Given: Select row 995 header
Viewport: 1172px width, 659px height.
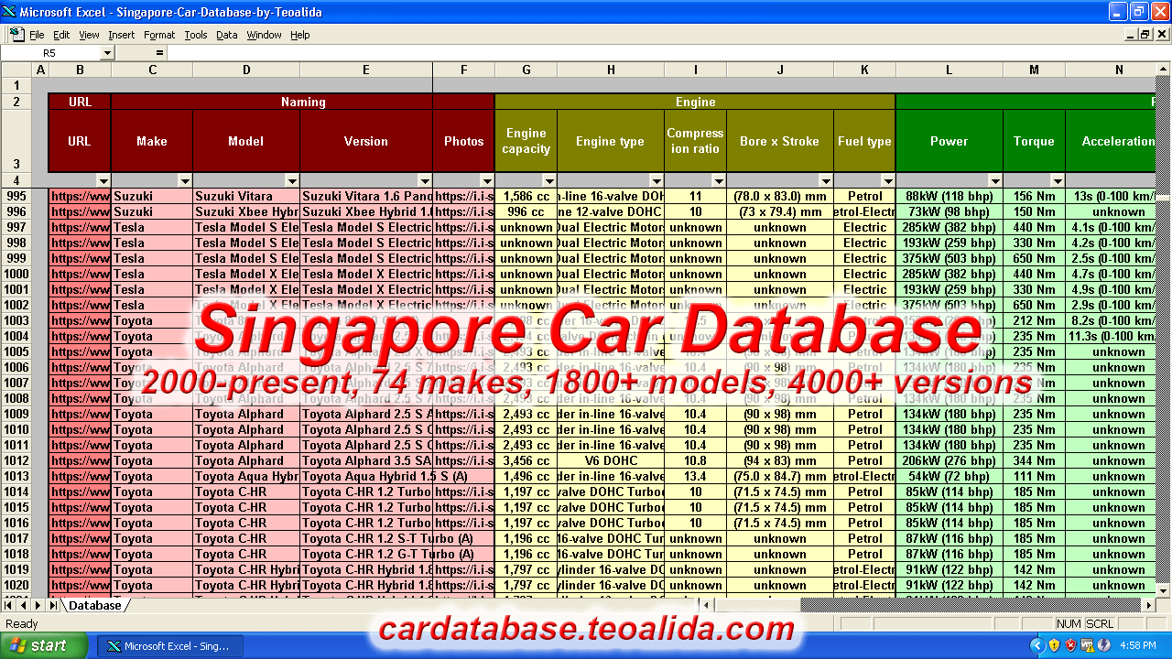Looking at the screenshot, I should pyautogui.click(x=16, y=196).
